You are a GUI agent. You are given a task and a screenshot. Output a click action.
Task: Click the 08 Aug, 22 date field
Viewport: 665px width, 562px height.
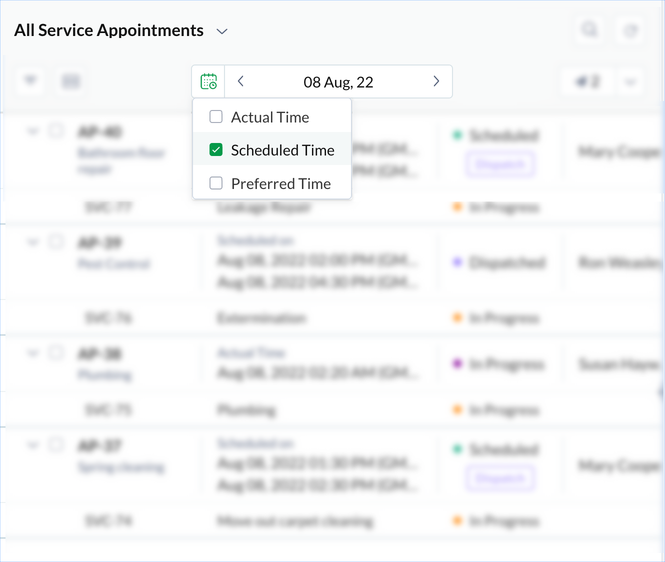click(x=338, y=82)
